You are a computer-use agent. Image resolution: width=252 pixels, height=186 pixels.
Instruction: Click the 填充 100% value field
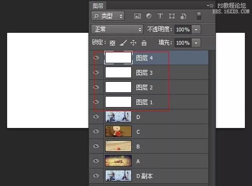183,43
